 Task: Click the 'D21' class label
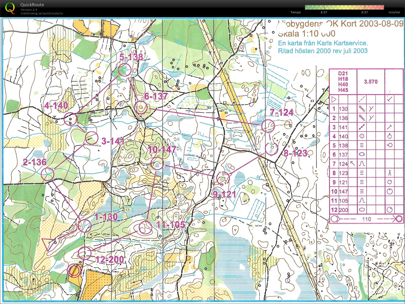(343, 73)
